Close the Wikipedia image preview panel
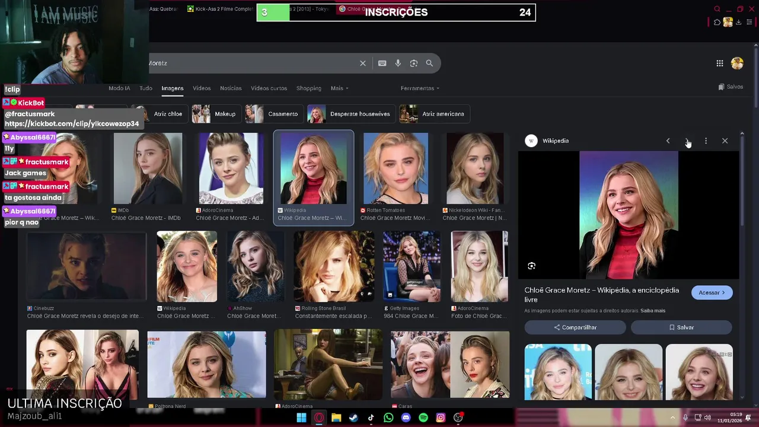759x427 pixels. pyautogui.click(x=725, y=141)
